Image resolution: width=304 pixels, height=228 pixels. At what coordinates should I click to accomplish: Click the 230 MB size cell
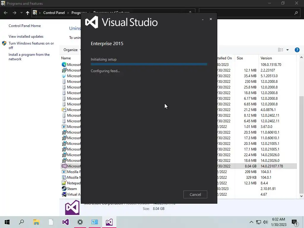pos(251,81)
